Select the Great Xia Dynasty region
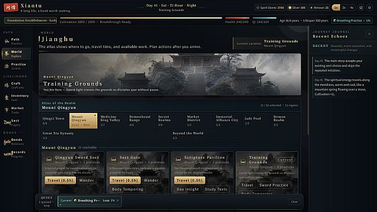 [x=105, y=136]
